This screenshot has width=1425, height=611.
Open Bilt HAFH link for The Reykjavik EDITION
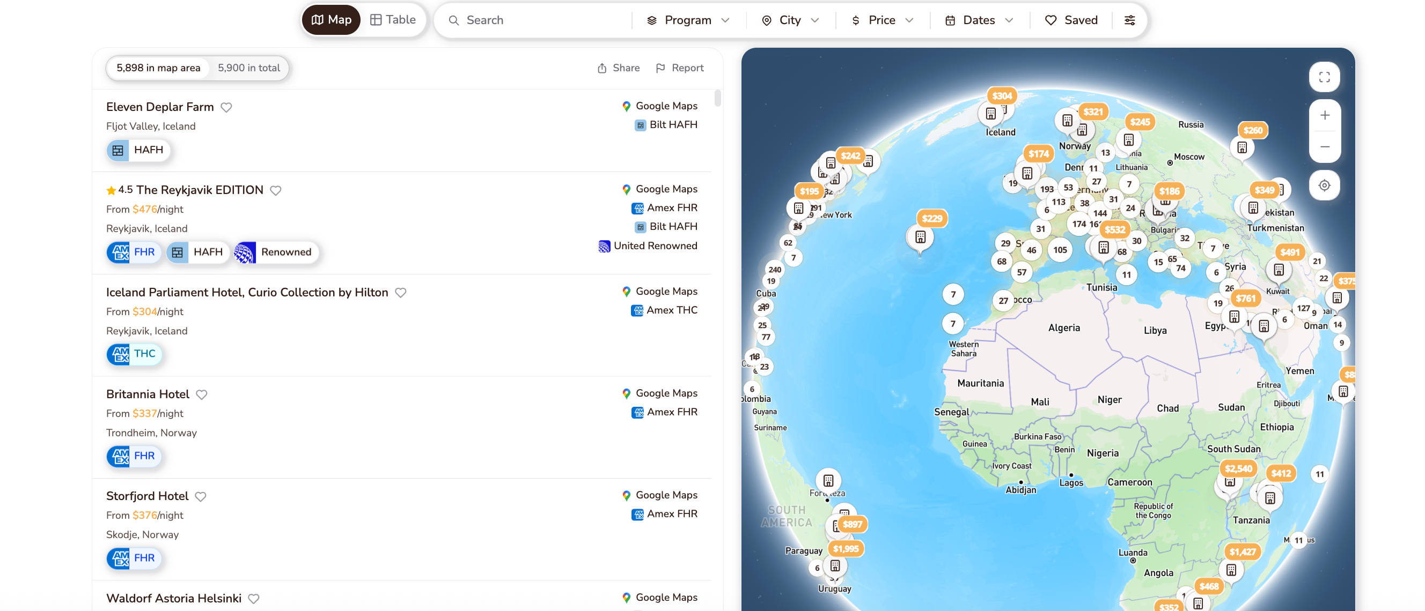666,227
